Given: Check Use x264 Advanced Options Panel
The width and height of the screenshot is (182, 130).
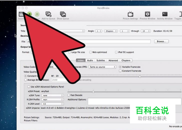Looking at the screenshot, I should (29, 87).
